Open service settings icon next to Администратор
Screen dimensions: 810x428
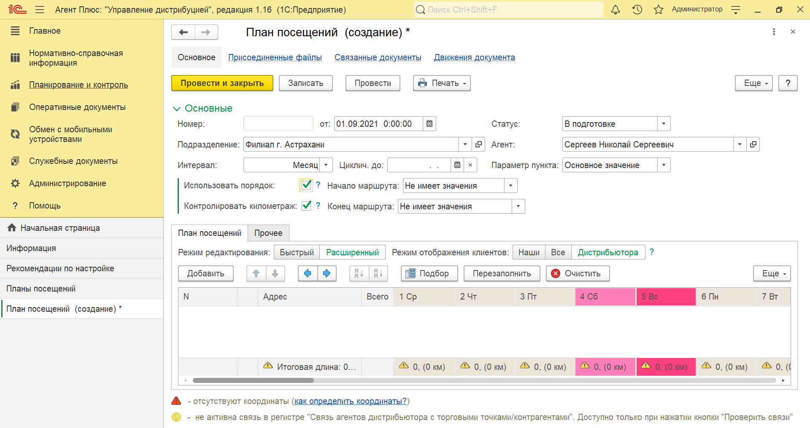pos(736,9)
